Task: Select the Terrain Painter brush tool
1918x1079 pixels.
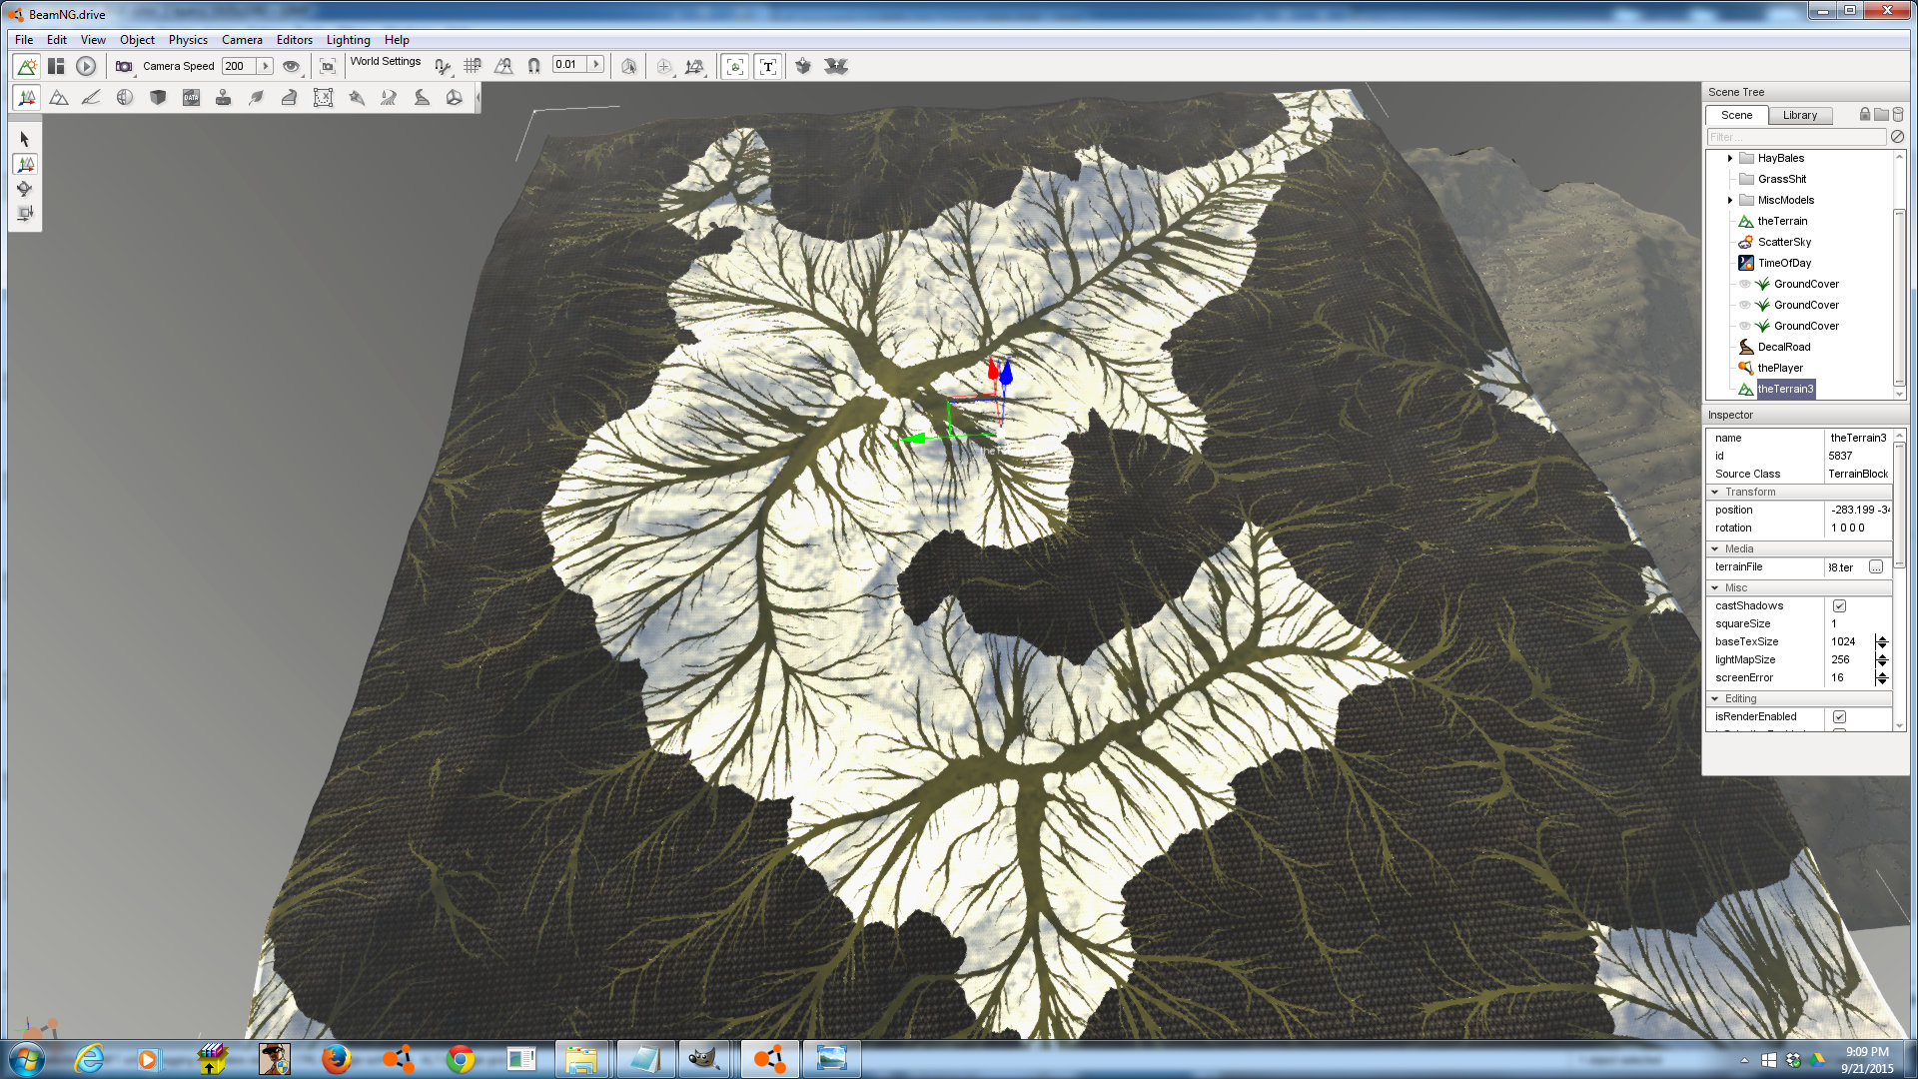Action: [91, 98]
